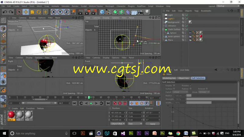Open the Object (Rel) coordinate dropdown
This screenshot has height=137, width=244.
[x=118, y=124]
